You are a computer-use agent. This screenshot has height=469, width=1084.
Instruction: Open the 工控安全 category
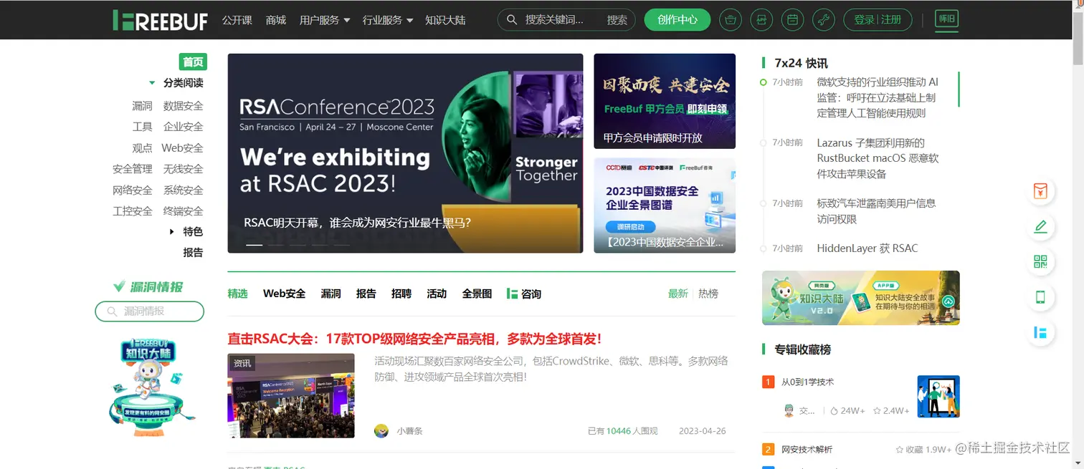(133, 211)
